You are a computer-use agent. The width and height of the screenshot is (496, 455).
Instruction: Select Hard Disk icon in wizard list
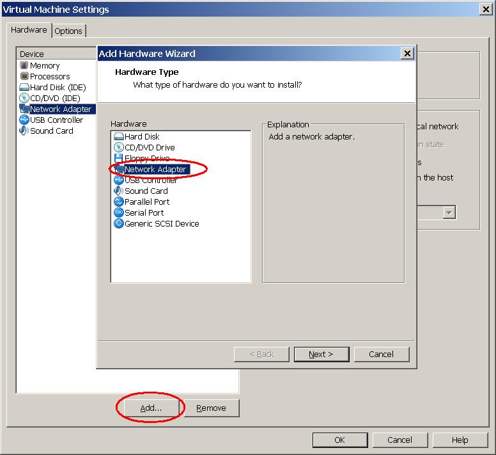(x=118, y=137)
